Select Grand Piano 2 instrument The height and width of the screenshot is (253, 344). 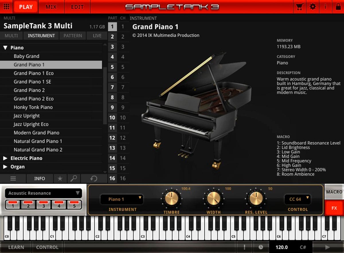(x=51, y=90)
